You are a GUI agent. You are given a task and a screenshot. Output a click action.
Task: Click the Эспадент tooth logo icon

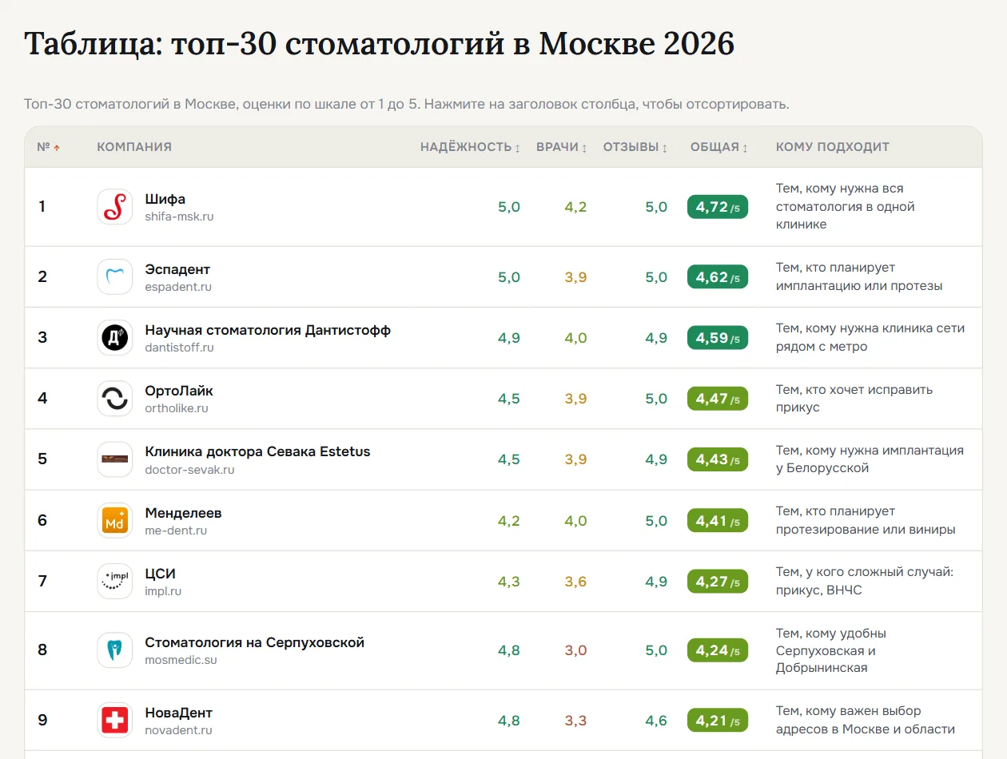tap(115, 277)
